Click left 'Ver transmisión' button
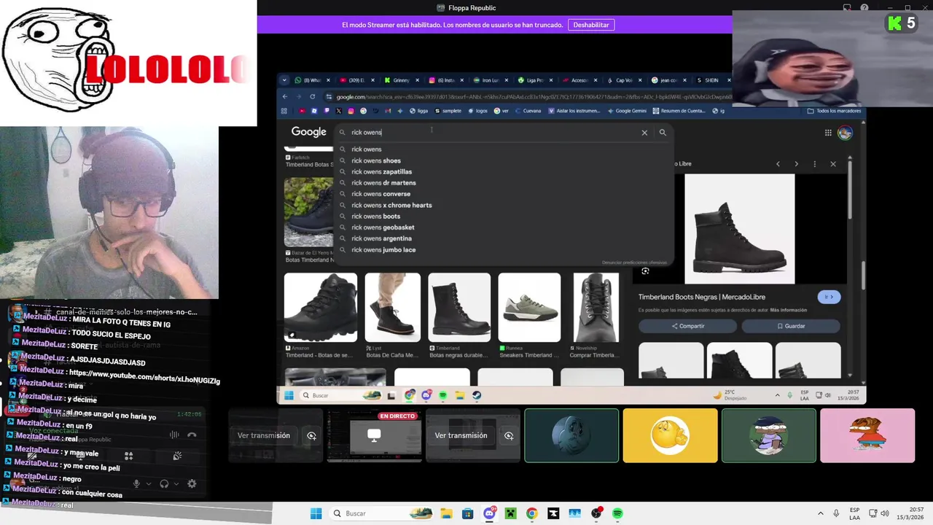933x525 pixels. [x=264, y=435]
